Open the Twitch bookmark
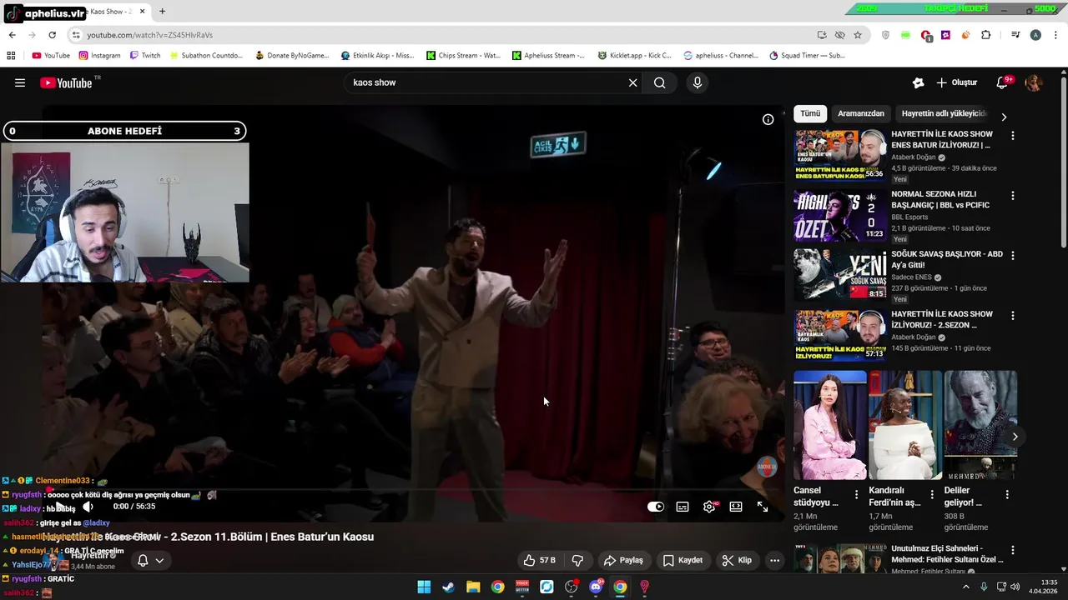The height and width of the screenshot is (600, 1068). [x=145, y=56]
